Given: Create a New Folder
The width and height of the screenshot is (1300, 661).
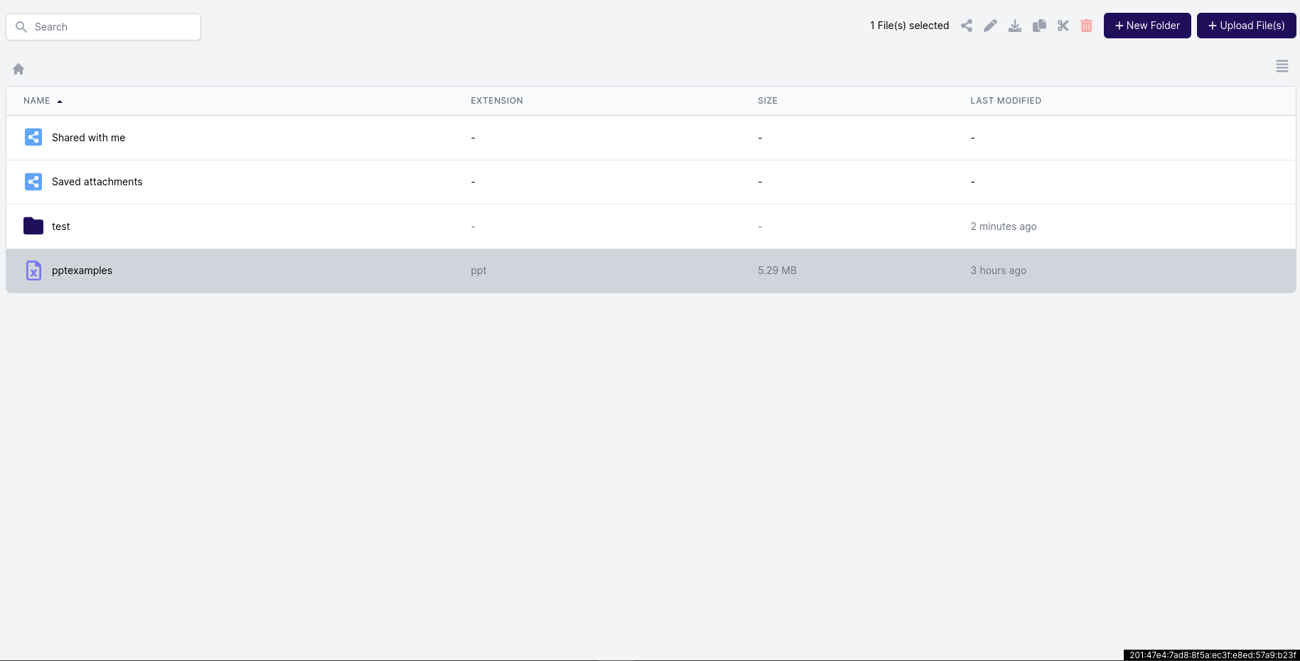Looking at the screenshot, I should pyautogui.click(x=1147, y=26).
